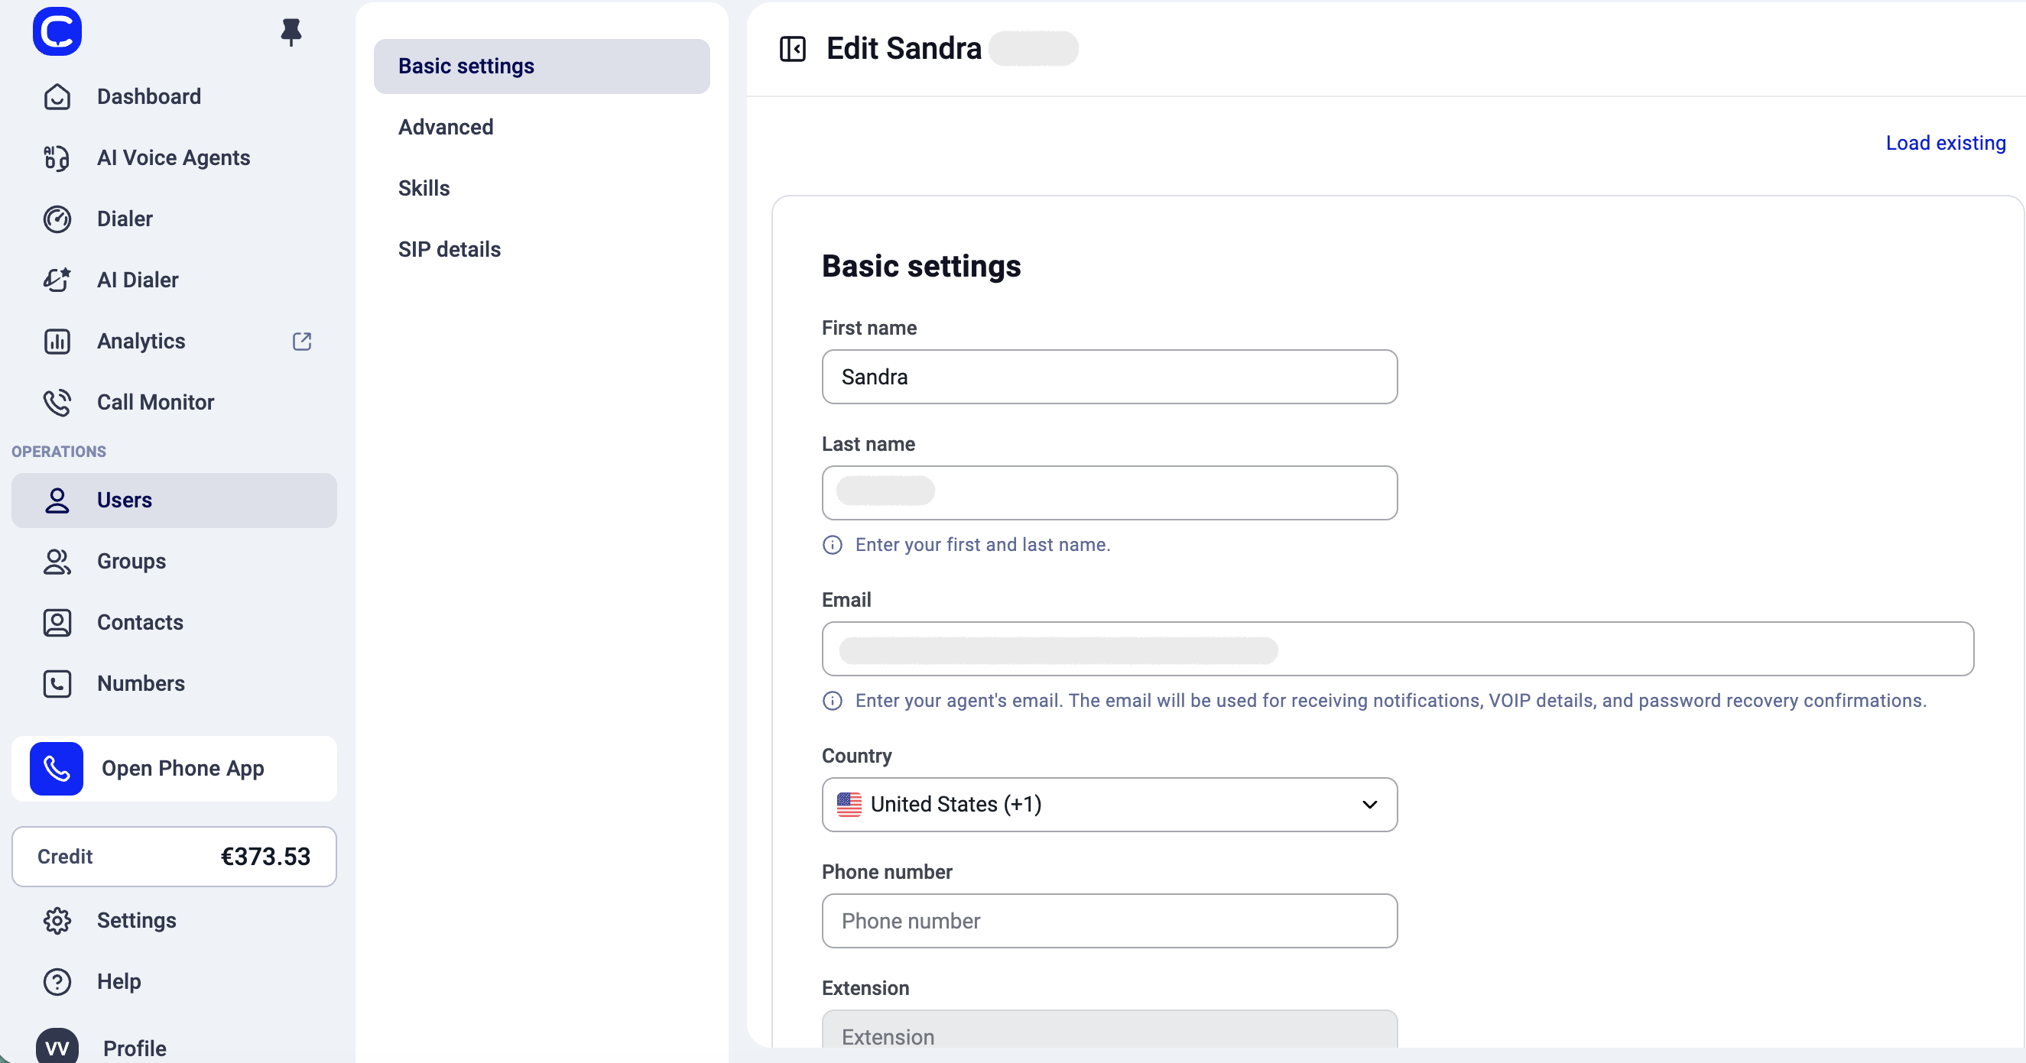The image size is (2026, 1063).
Task: Open Analytics external link icon
Action: click(302, 342)
